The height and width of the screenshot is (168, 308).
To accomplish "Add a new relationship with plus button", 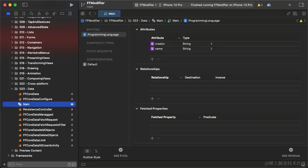I will pos(152,99).
